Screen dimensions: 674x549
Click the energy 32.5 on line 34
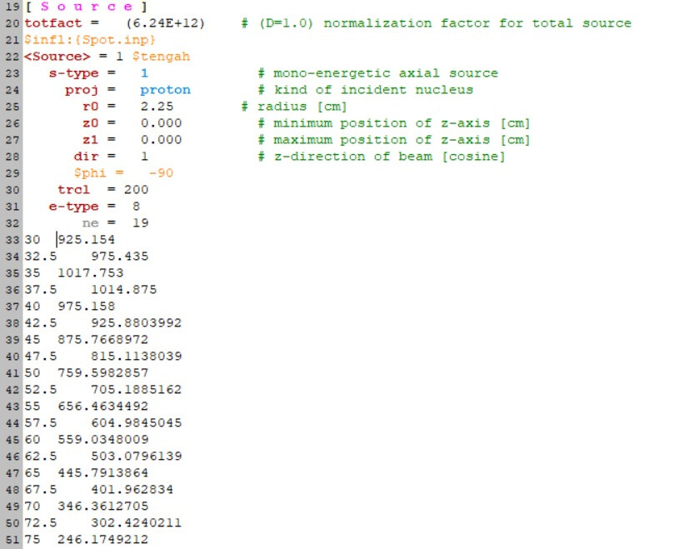tap(40, 257)
